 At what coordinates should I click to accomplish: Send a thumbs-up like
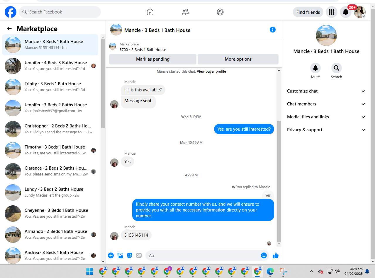[276, 255]
